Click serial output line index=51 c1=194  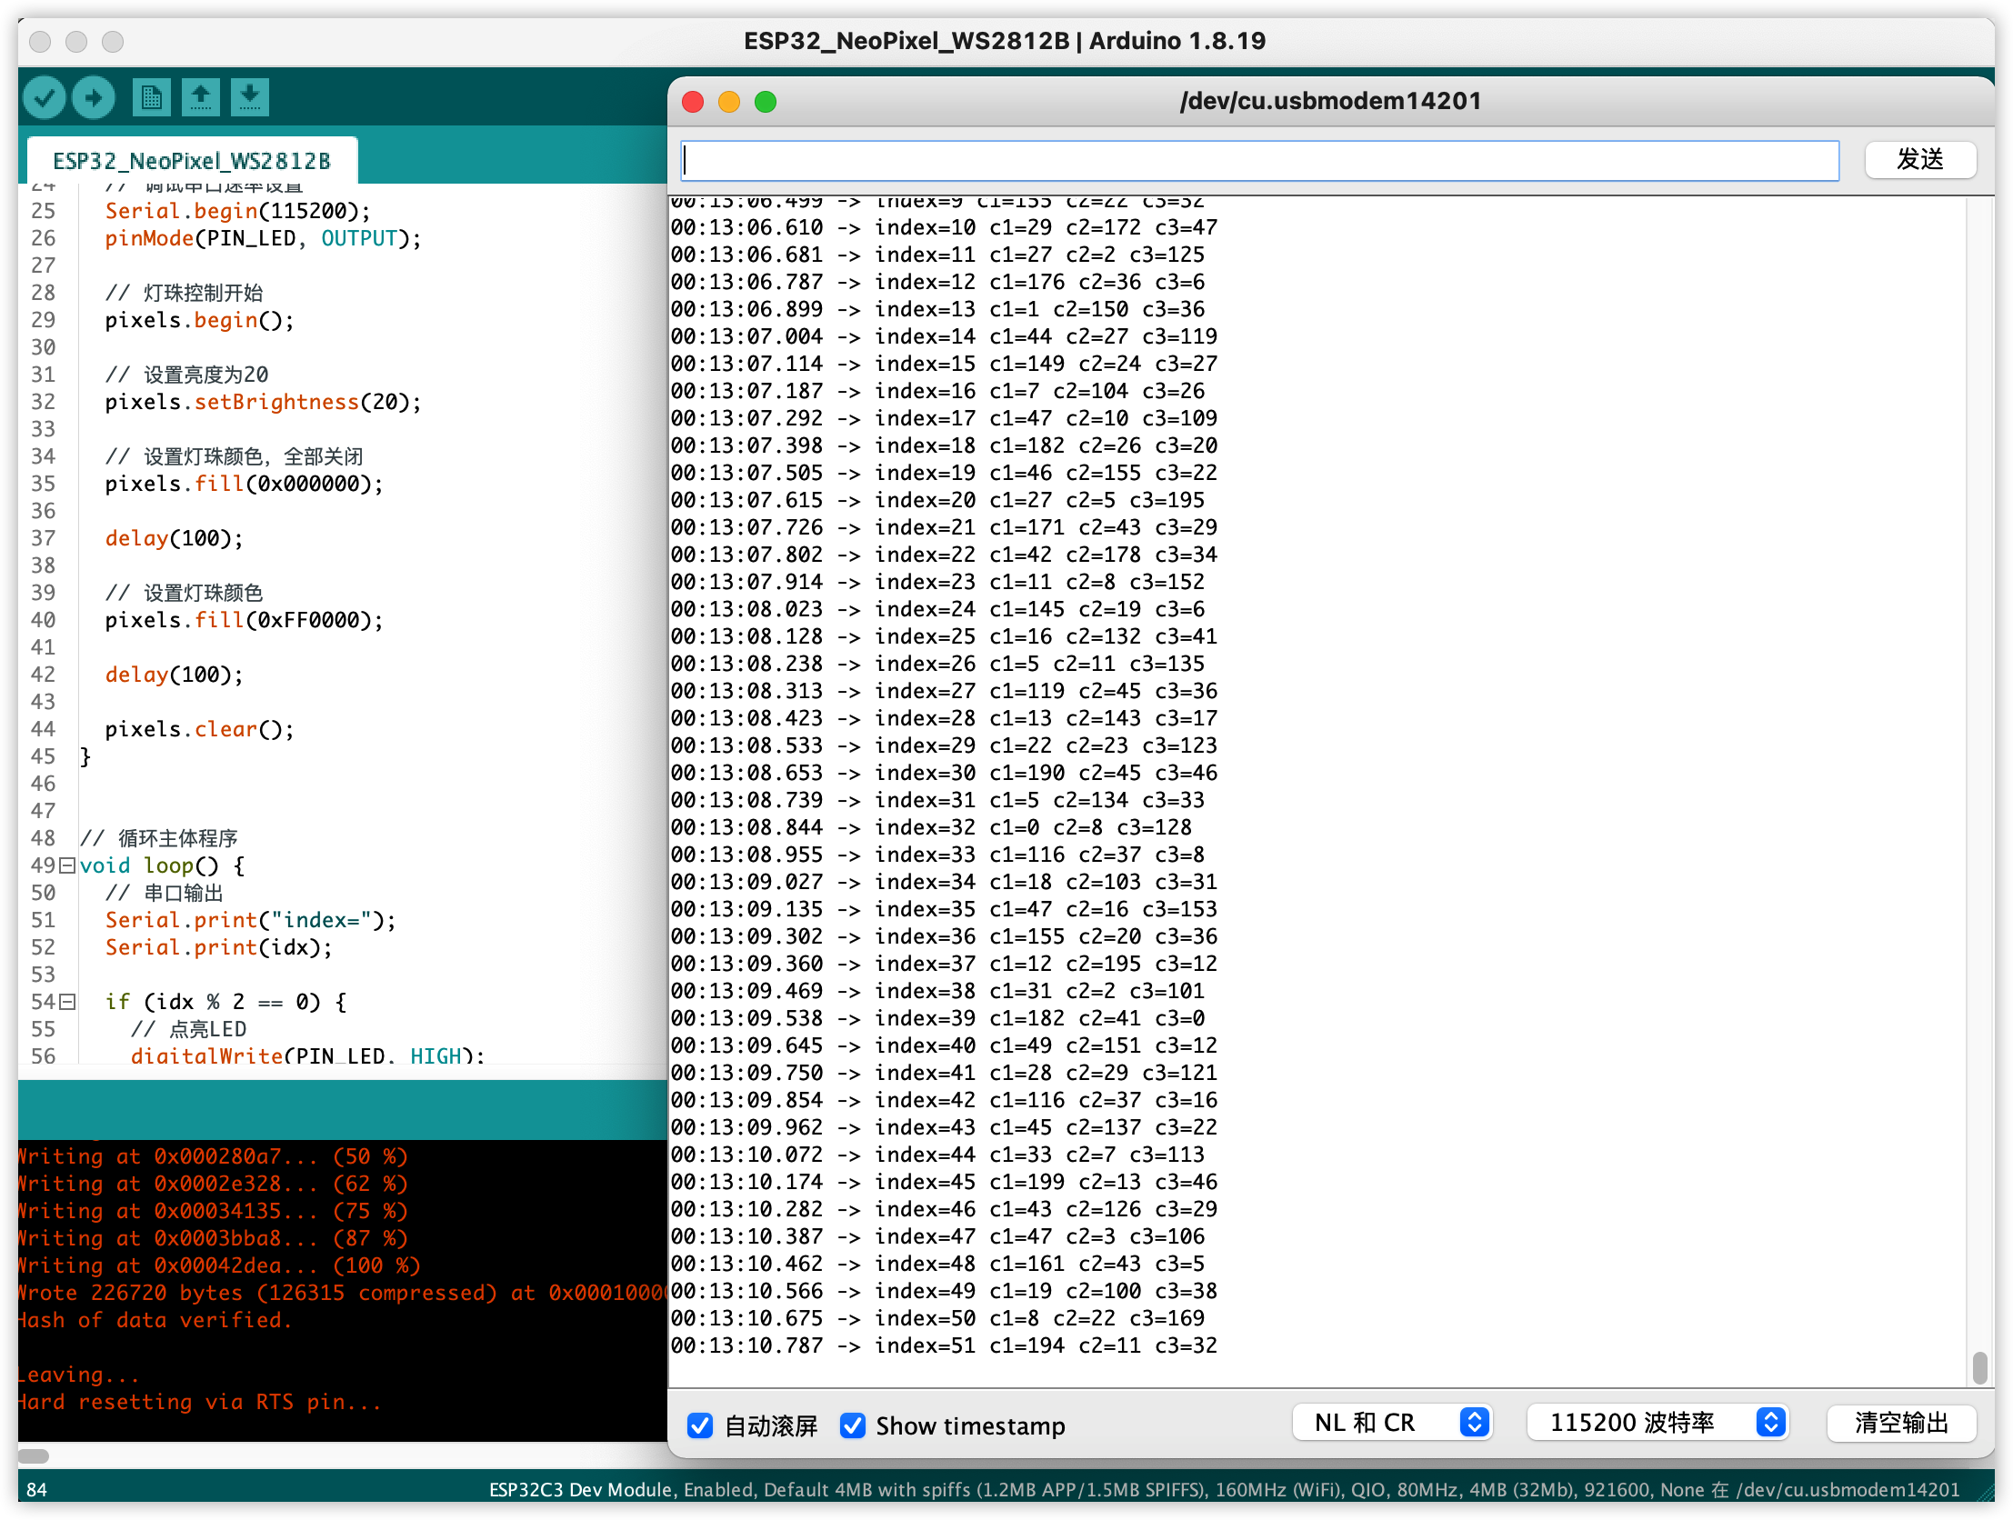944,1346
